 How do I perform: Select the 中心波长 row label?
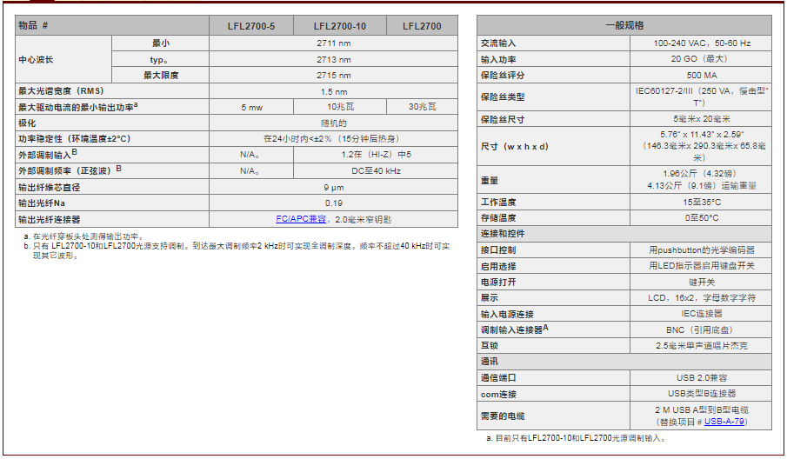[37, 60]
